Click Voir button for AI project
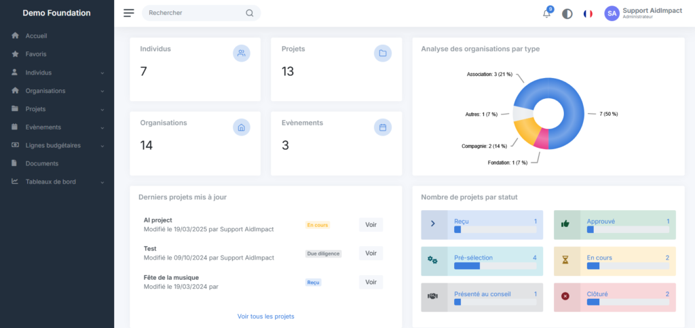The width and height of the screenshot is (695, 328). (371, 225)
